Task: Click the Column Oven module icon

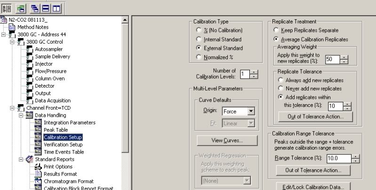Action: 29,78
